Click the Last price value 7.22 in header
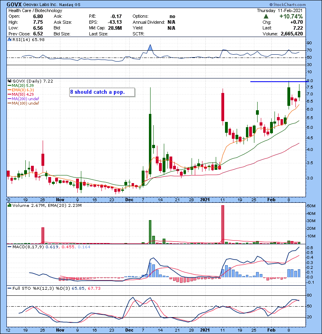The image size is (322, 334). (x=298, y=28)
